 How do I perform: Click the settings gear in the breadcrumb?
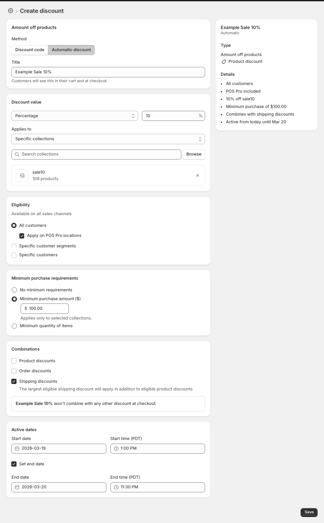coord(10,10)
